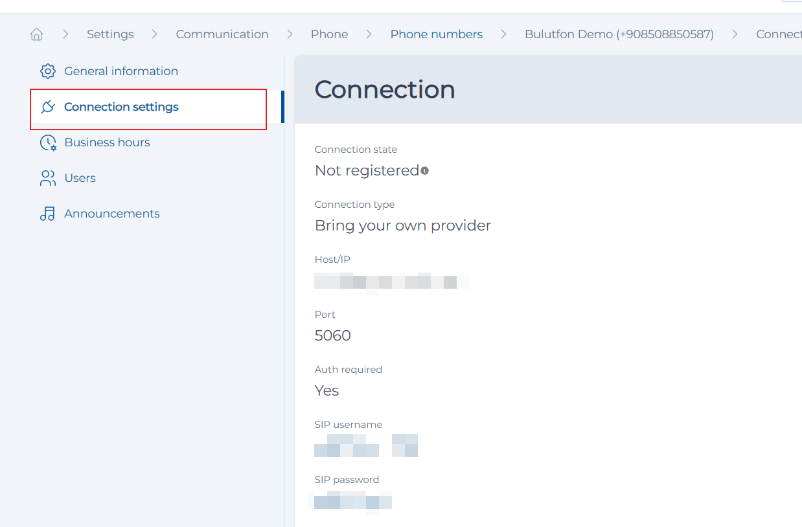Click the chevron after Phone numbers
802x527 pixels.
pyautogui.click(x=503, y=34)
